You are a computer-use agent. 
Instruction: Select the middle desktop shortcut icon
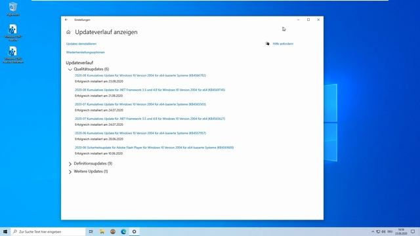[x=13, y=32]
